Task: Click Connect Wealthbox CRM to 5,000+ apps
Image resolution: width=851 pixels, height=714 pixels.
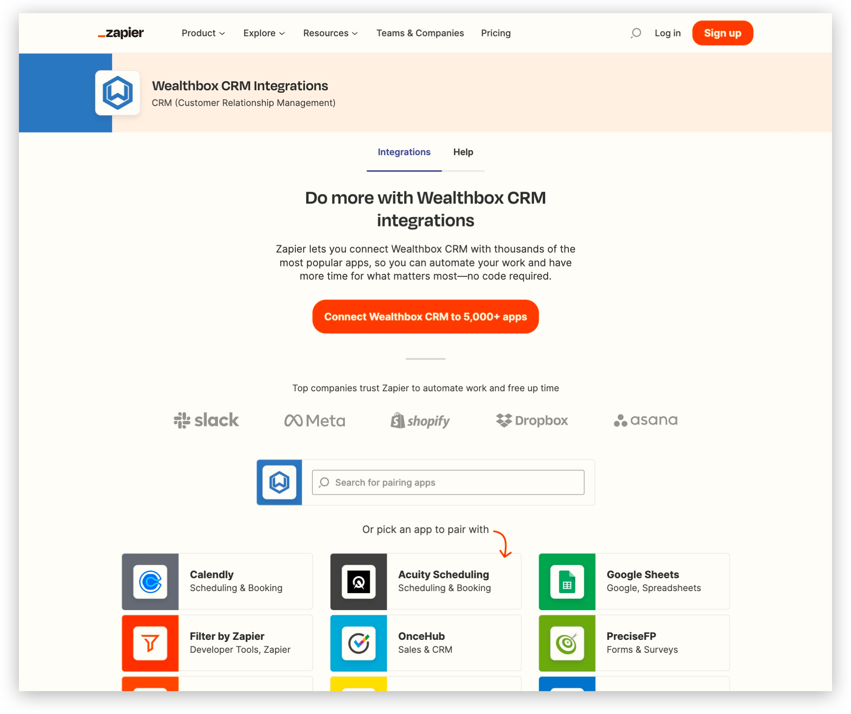Action: (x=425, y=316)
